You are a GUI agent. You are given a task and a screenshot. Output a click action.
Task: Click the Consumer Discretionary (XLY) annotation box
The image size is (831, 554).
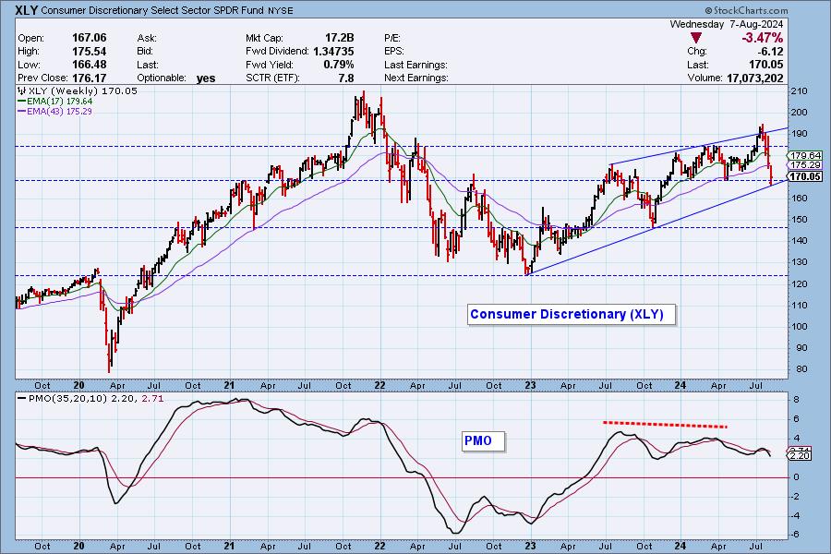tap(572, 314)
